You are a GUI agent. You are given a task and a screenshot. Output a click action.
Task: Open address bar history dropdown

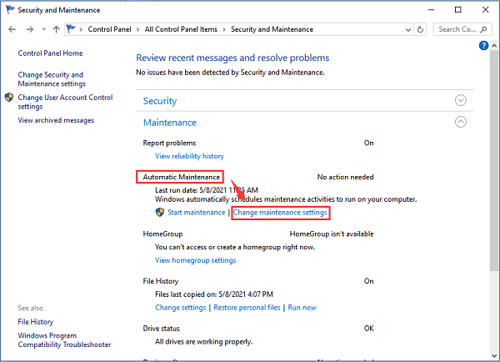click(x=407, y=30)
